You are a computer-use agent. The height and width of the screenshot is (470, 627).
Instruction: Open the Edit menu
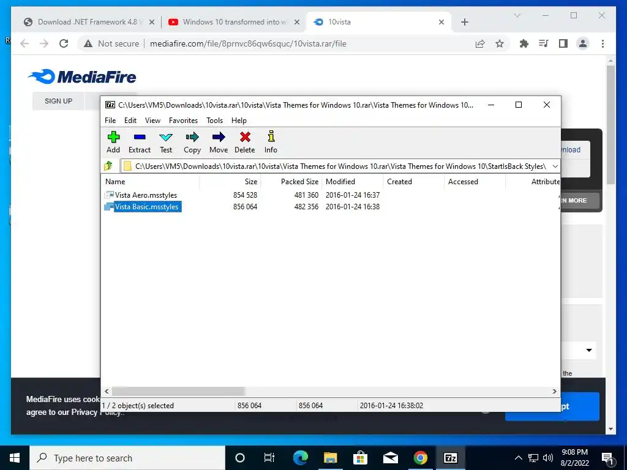(x=130, y=121)
